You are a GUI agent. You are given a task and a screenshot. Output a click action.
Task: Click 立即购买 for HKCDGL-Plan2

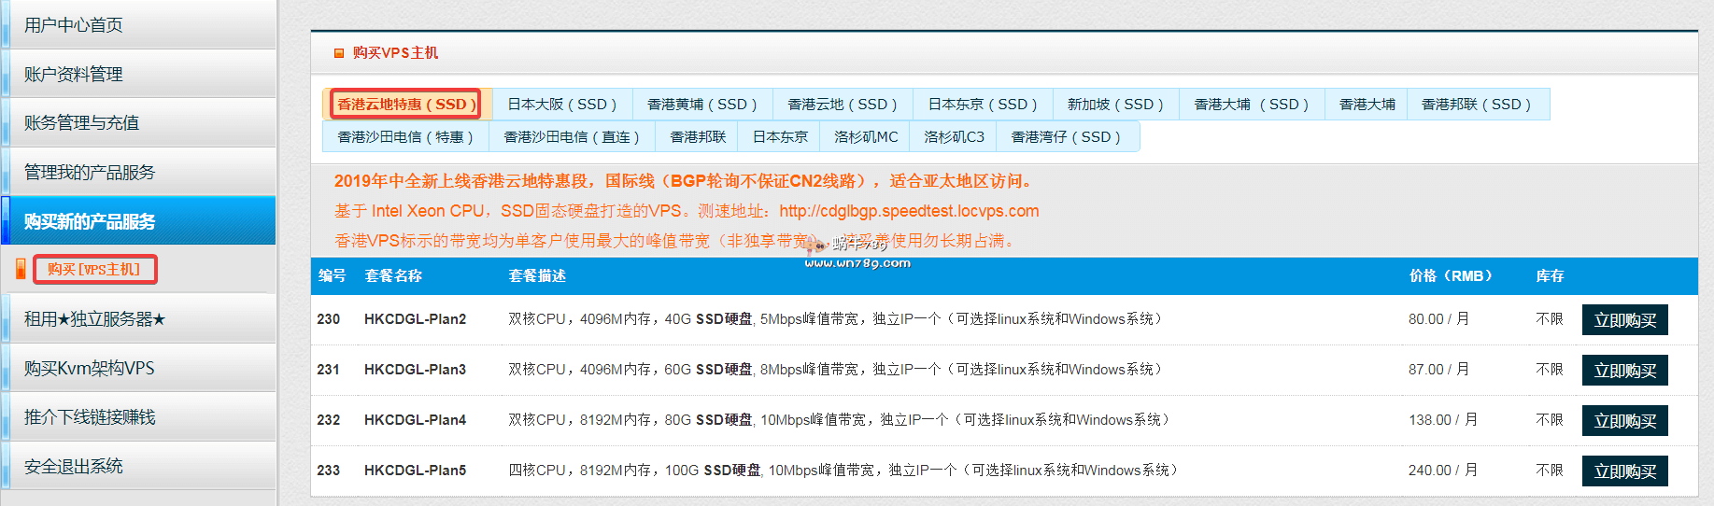pos(1624,320)
